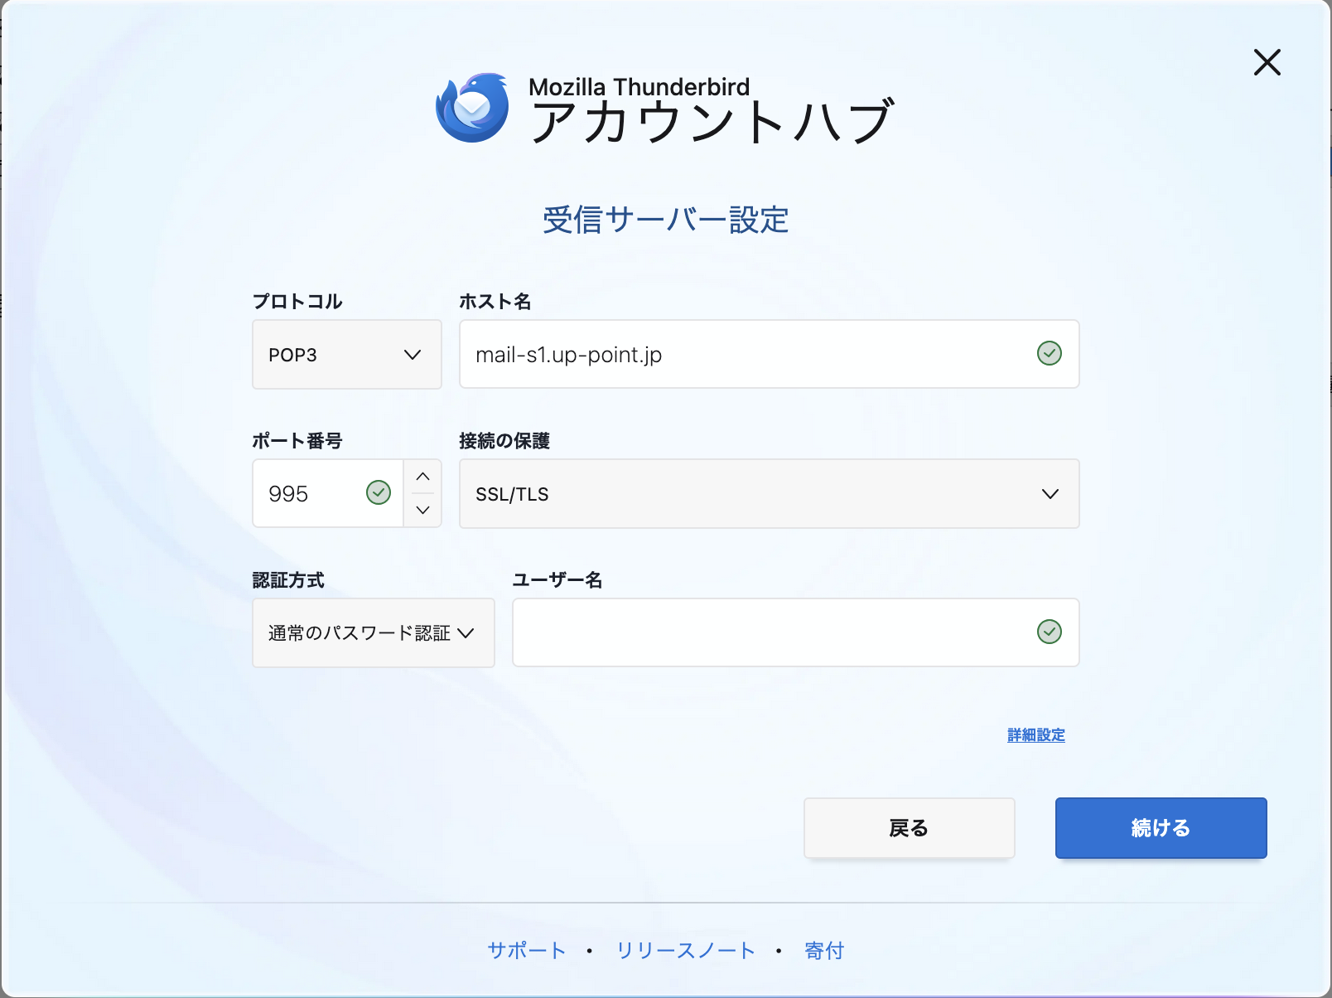Click the 続ける button
This screenshot has width=1332, height=998.
pos(1161,828)
